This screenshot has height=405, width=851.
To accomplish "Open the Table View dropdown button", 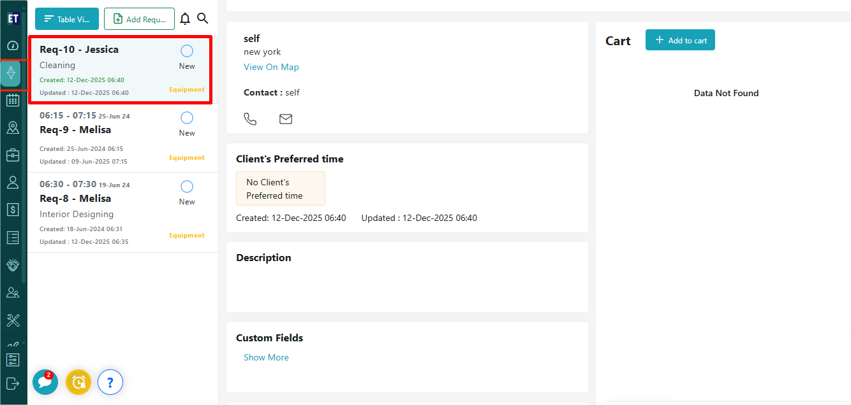I will [x=67, y=19].
